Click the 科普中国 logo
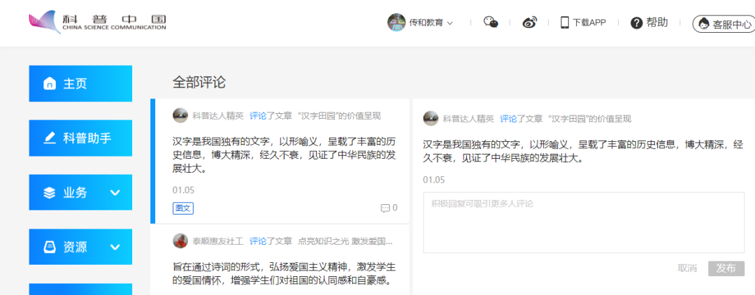 [x=97, y=22]
